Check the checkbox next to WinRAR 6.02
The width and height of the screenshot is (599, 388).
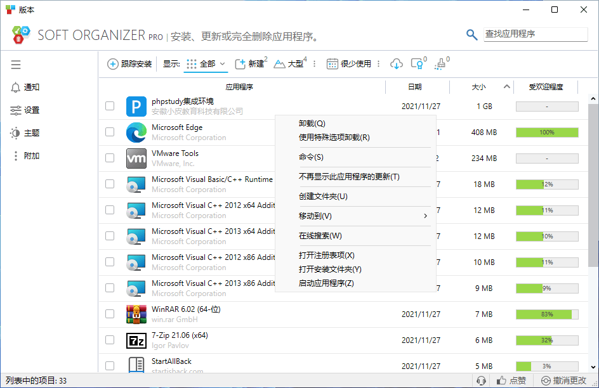click(109, 314)
